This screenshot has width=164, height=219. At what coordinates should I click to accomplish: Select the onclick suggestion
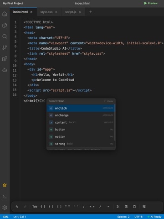[81, 108]
